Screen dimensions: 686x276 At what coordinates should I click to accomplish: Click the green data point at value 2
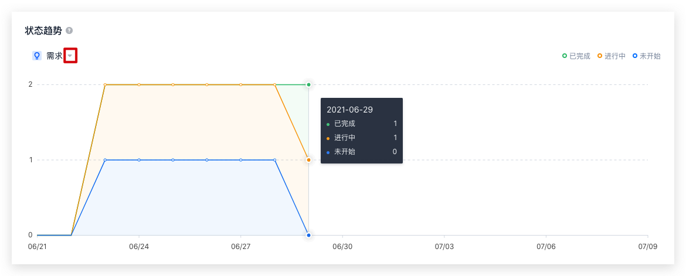308,84
